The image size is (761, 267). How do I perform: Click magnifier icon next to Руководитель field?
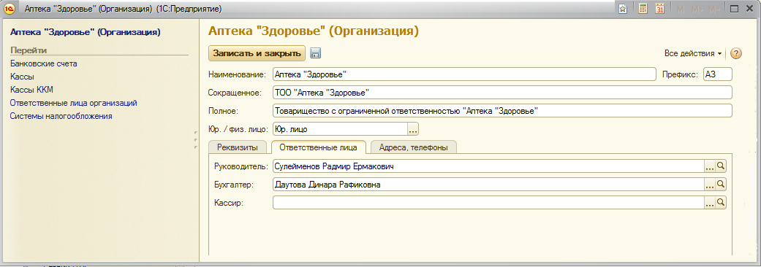(x=721, y=166)
